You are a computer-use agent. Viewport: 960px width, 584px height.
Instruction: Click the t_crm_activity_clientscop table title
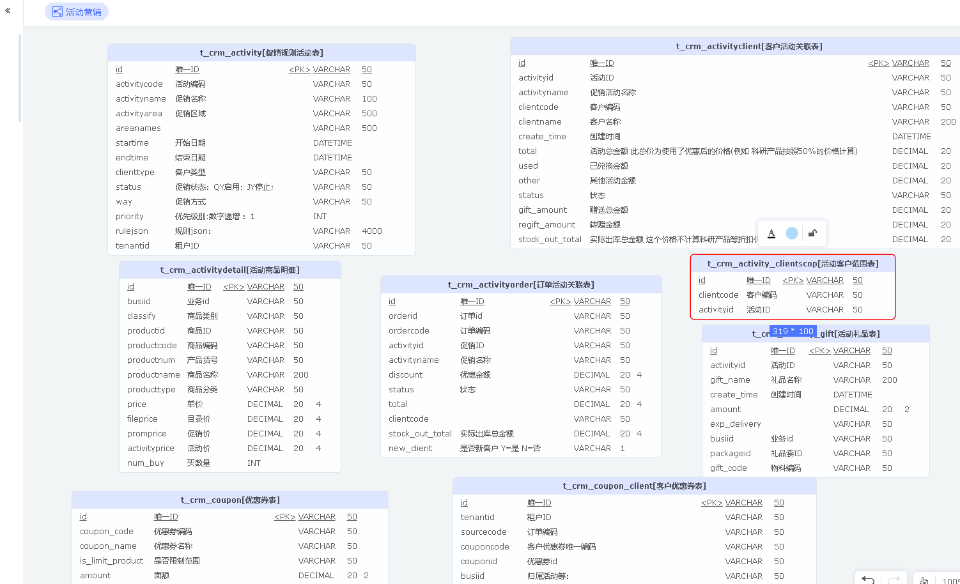tap(793, 264)
